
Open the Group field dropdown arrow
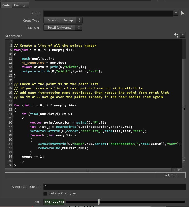176,13
